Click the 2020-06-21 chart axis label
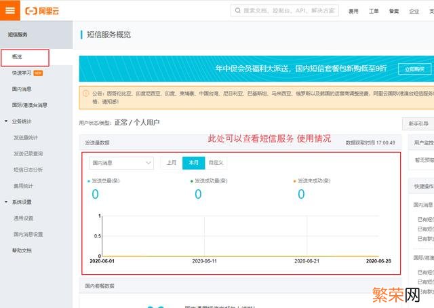This screenshot has width=434, height=308. pyautogui.click(x=307, y=261)
